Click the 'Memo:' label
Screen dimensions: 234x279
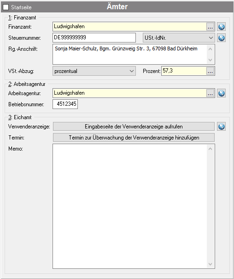16,149
